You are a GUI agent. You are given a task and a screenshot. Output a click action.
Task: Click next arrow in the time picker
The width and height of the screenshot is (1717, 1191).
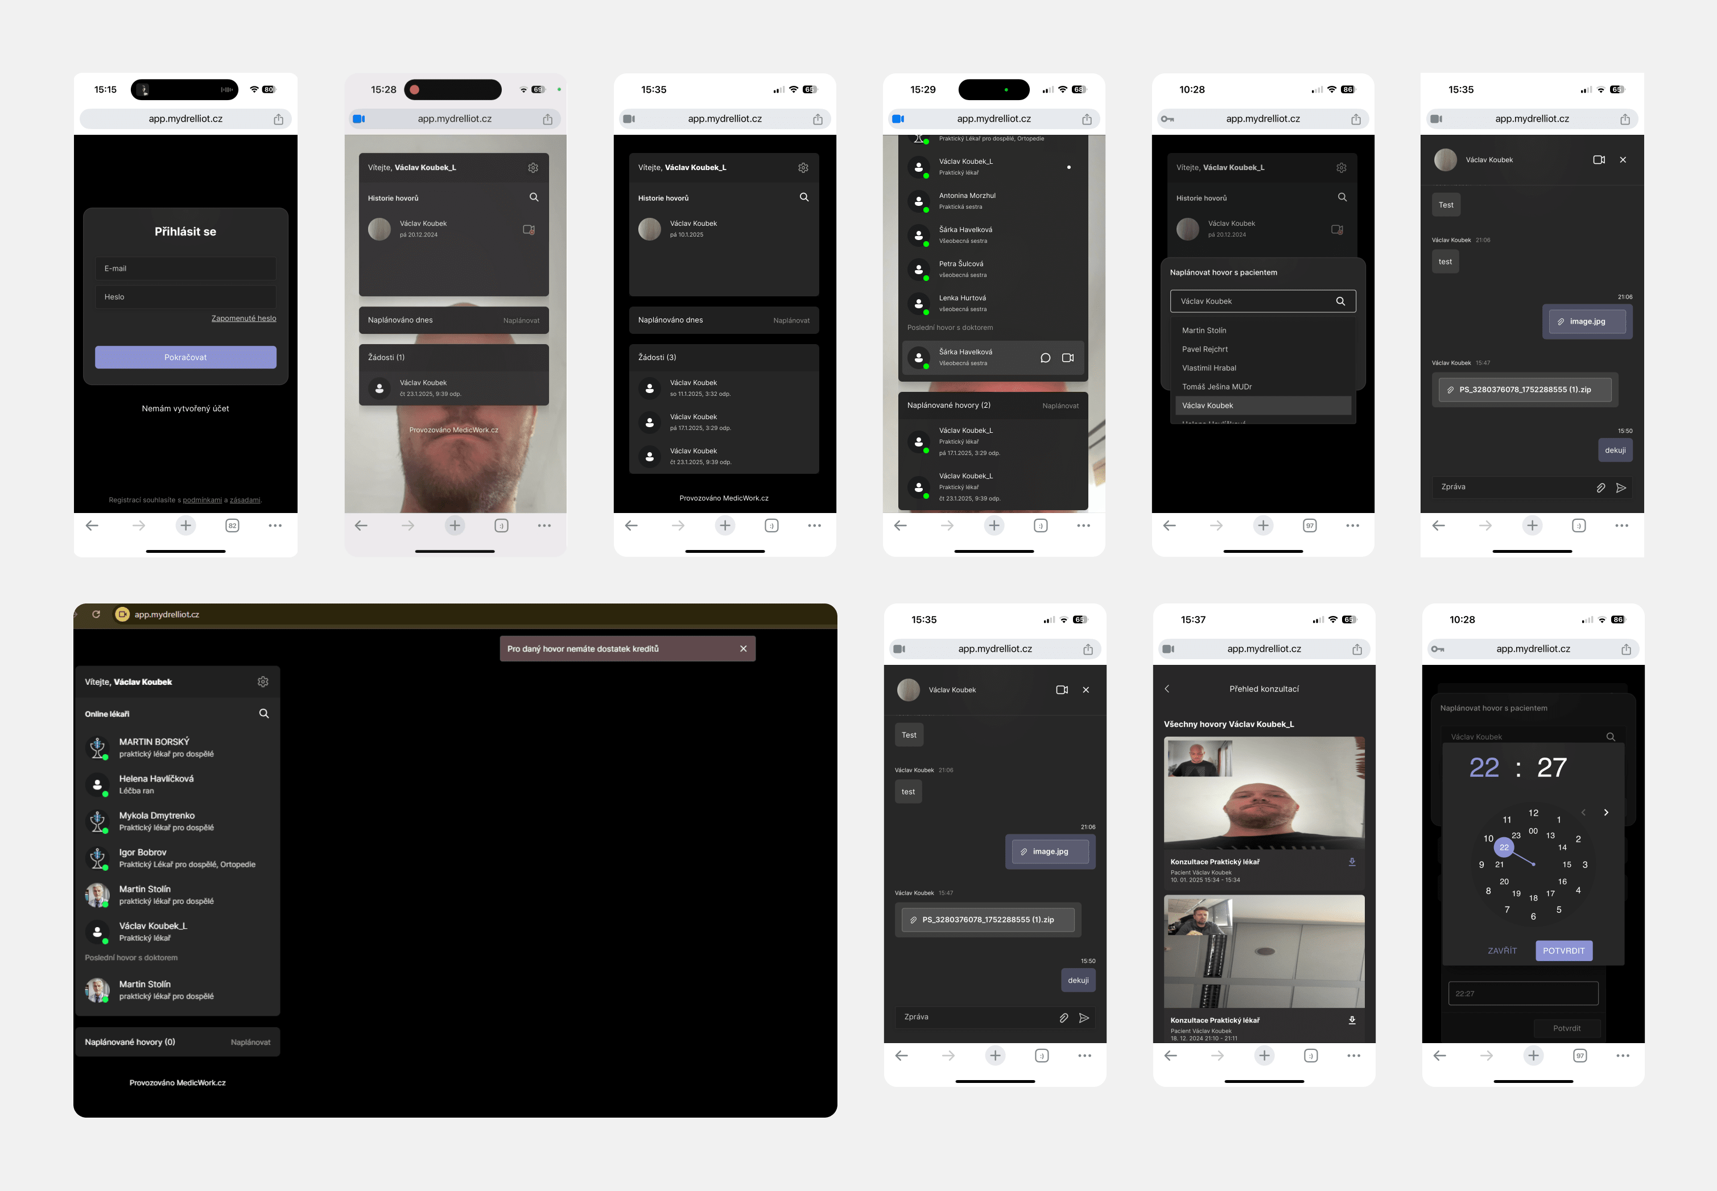click(x=1605, y=812)
